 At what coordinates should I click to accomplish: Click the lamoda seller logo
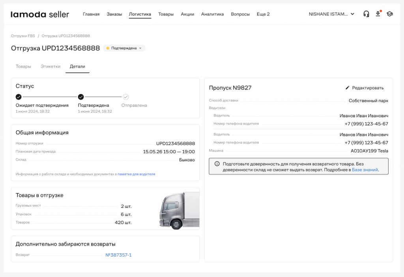40,14
